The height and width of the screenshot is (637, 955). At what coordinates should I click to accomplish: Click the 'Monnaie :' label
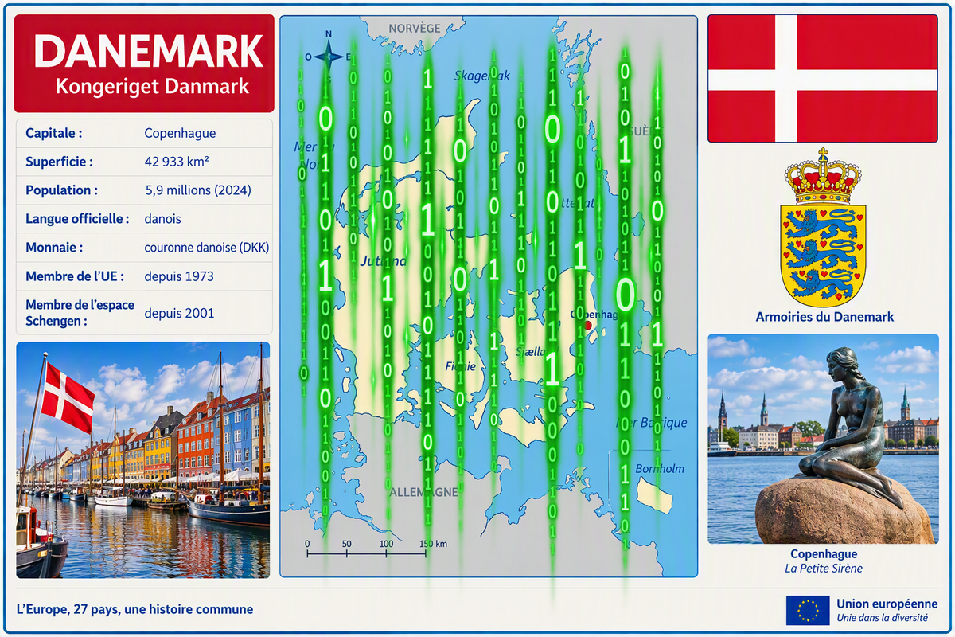pyautogui.click(x=54, y=248)
